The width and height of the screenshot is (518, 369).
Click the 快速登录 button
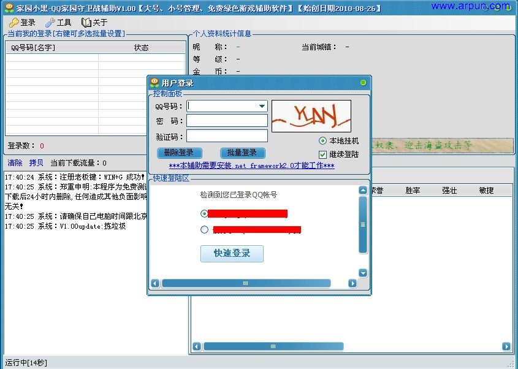point(232,253)
